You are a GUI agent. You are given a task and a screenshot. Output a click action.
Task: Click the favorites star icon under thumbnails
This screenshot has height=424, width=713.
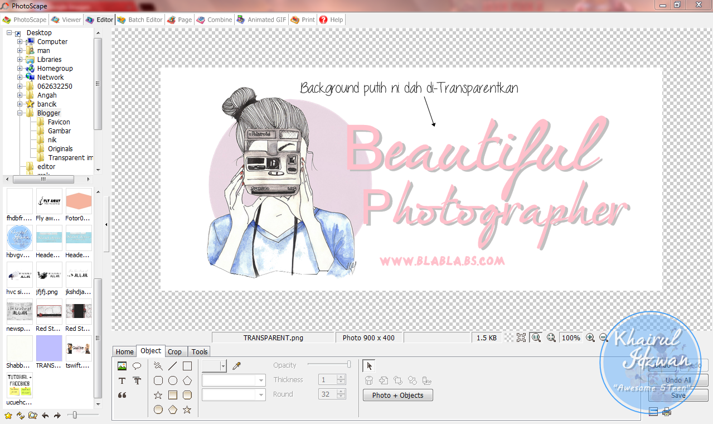point(8,415)
